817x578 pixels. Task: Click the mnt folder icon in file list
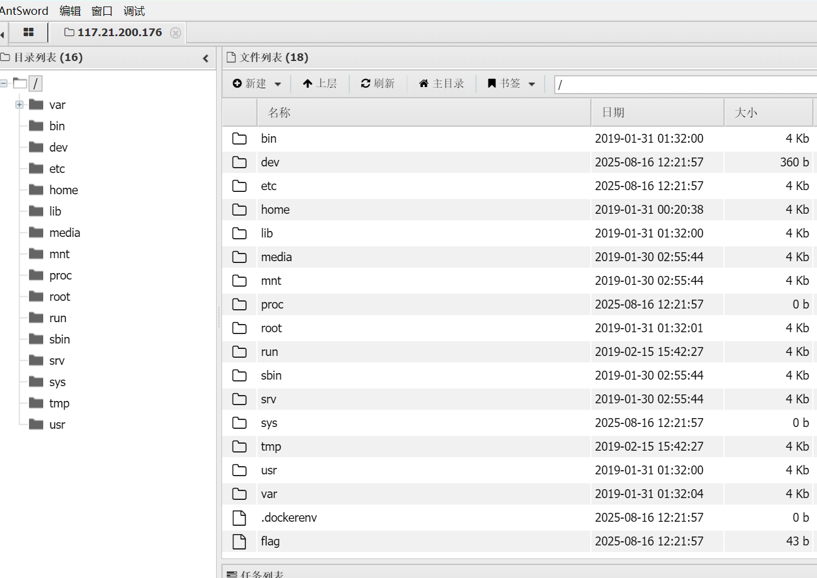(239, 281)
